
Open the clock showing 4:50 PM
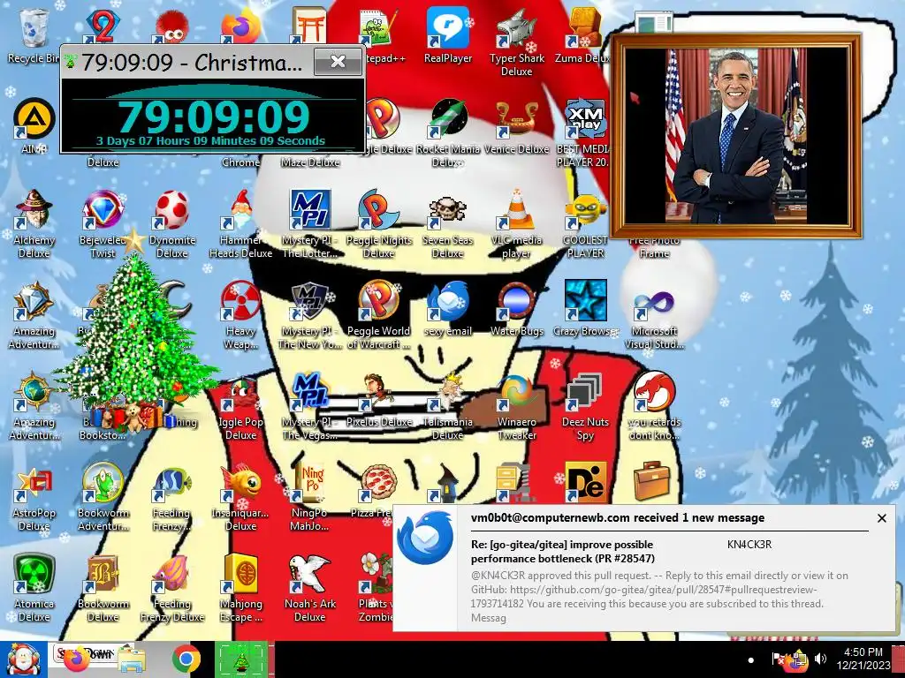[863, 659]
